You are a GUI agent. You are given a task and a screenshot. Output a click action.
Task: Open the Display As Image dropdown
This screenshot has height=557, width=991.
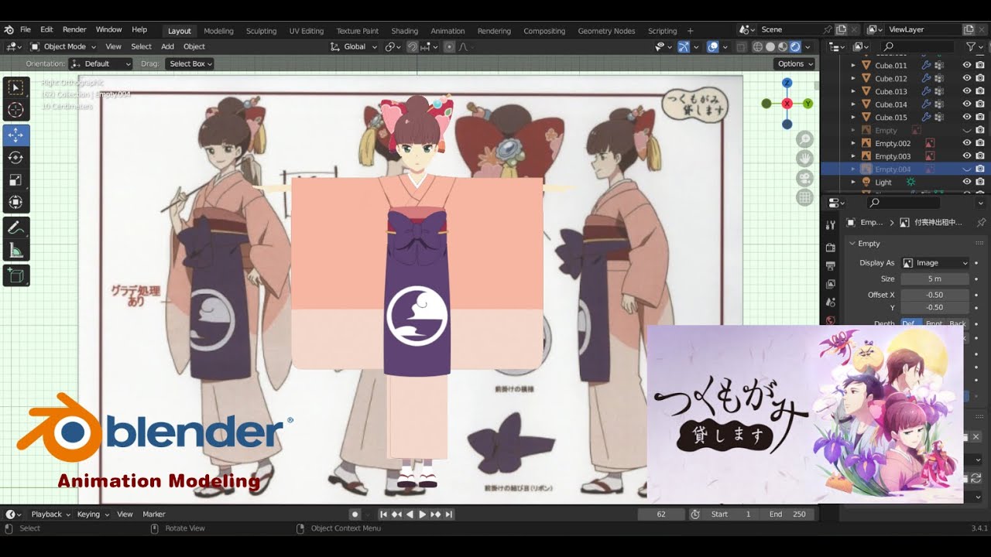click(x=935, y=263)
